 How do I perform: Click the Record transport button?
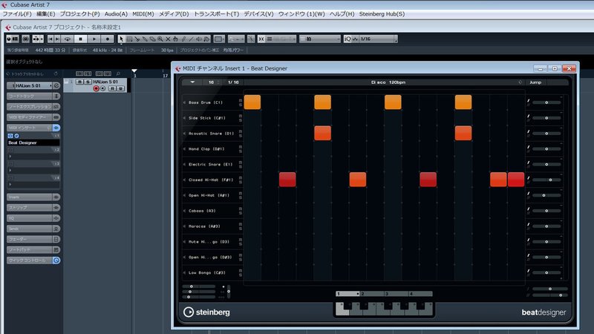(x=108, y=39)
